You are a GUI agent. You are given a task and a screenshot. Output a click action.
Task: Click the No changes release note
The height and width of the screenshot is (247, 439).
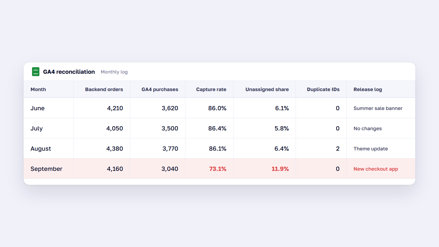coord(368,128)
